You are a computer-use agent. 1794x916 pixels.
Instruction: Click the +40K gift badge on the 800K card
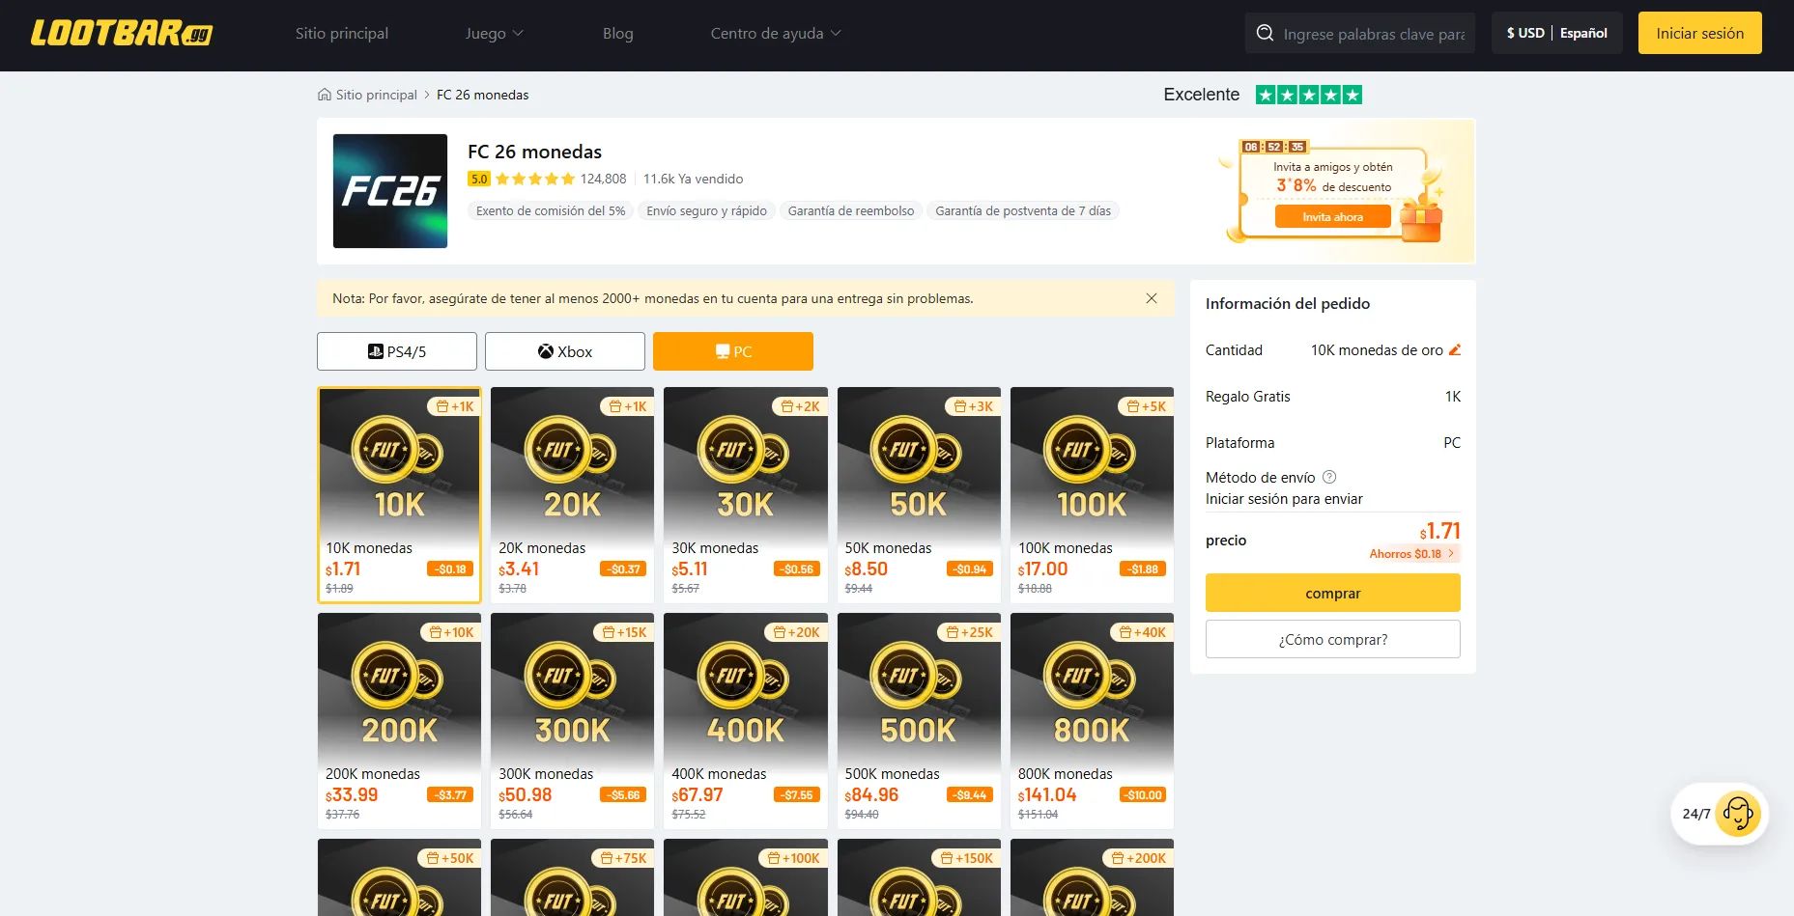pos(1143,632)
